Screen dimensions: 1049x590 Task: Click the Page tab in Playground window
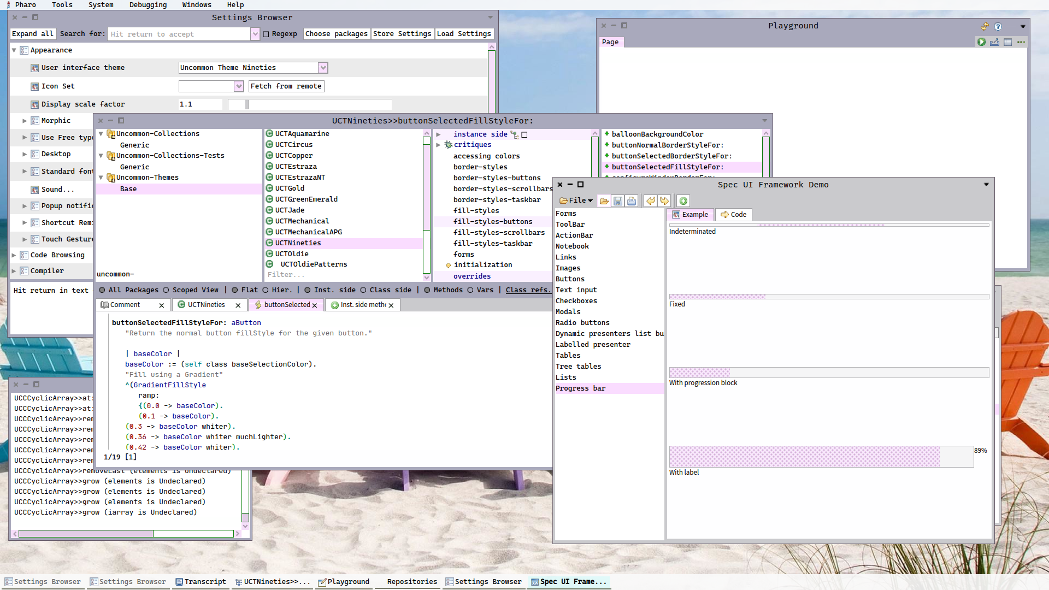pyautogui.click(x=610, y=41)
